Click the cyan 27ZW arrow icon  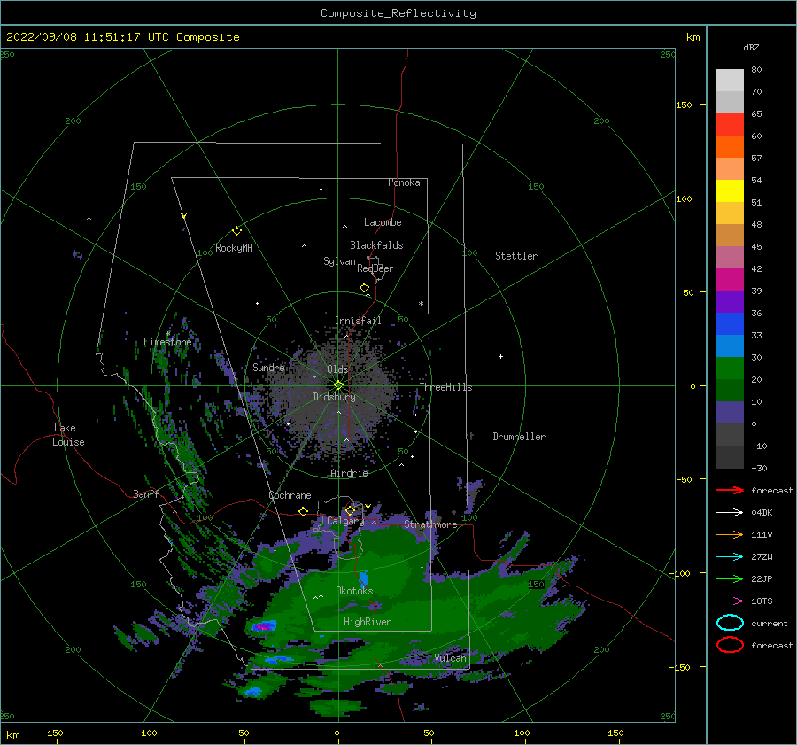pos(730,556)
